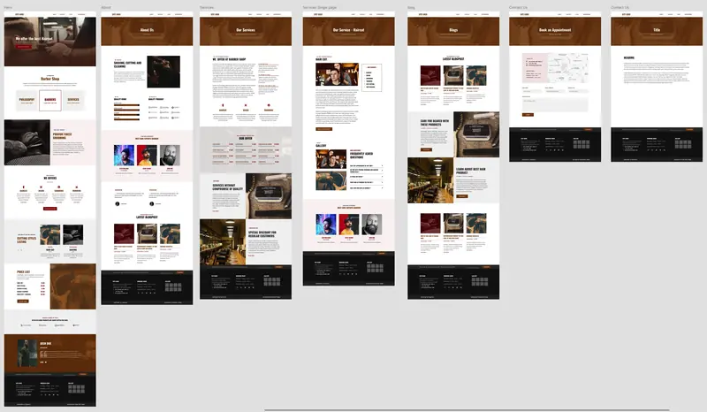Select barbershop interior image in Services artboard
The height and width of the screenshot is (412, 707).
[223, 243]
